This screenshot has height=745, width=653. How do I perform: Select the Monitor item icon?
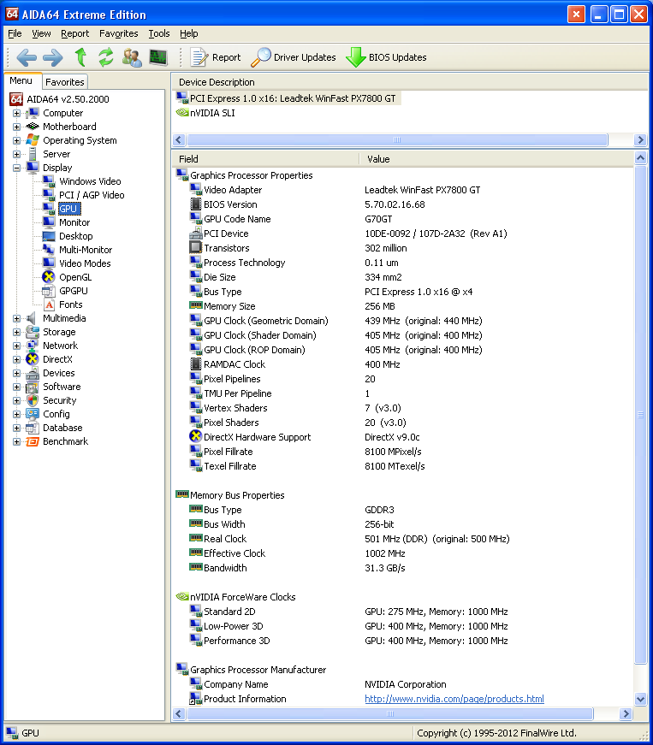tap(49, 222)
